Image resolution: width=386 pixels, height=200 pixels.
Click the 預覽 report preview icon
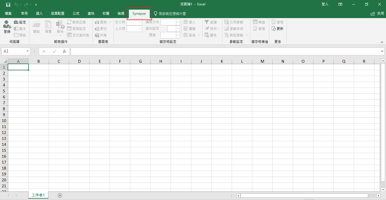pyautogui.click(x=48, y=27)
